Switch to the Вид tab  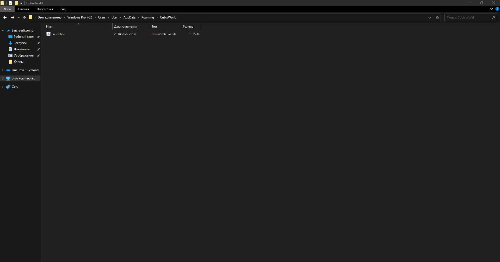63,9
